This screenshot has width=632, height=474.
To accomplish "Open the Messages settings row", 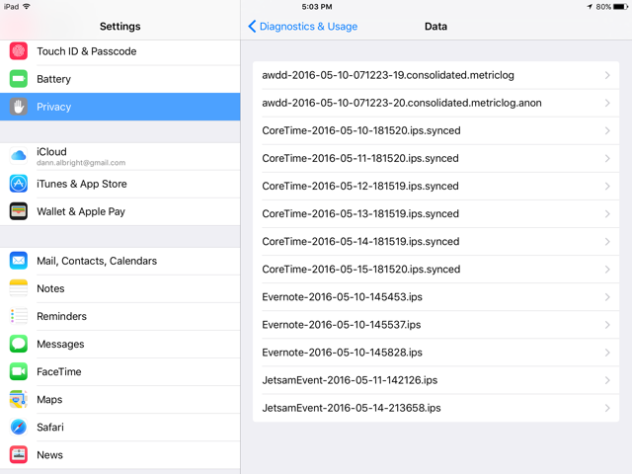I will (120, 344).
